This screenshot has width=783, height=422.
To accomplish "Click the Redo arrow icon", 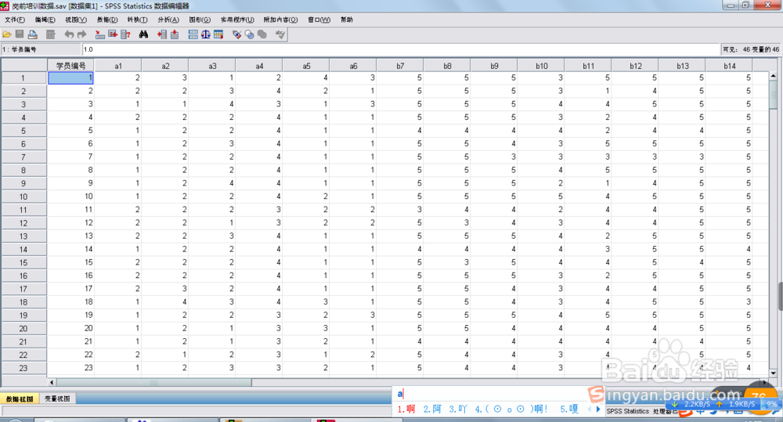I will coord(82,34).
